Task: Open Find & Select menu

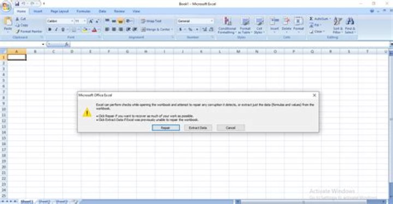Action: (x=350, y=25)
